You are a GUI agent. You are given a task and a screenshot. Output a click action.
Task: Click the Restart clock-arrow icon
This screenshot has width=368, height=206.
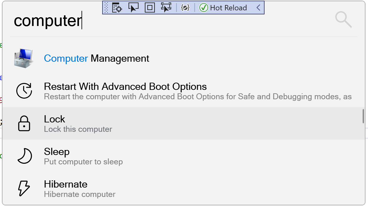coord(24,91)
